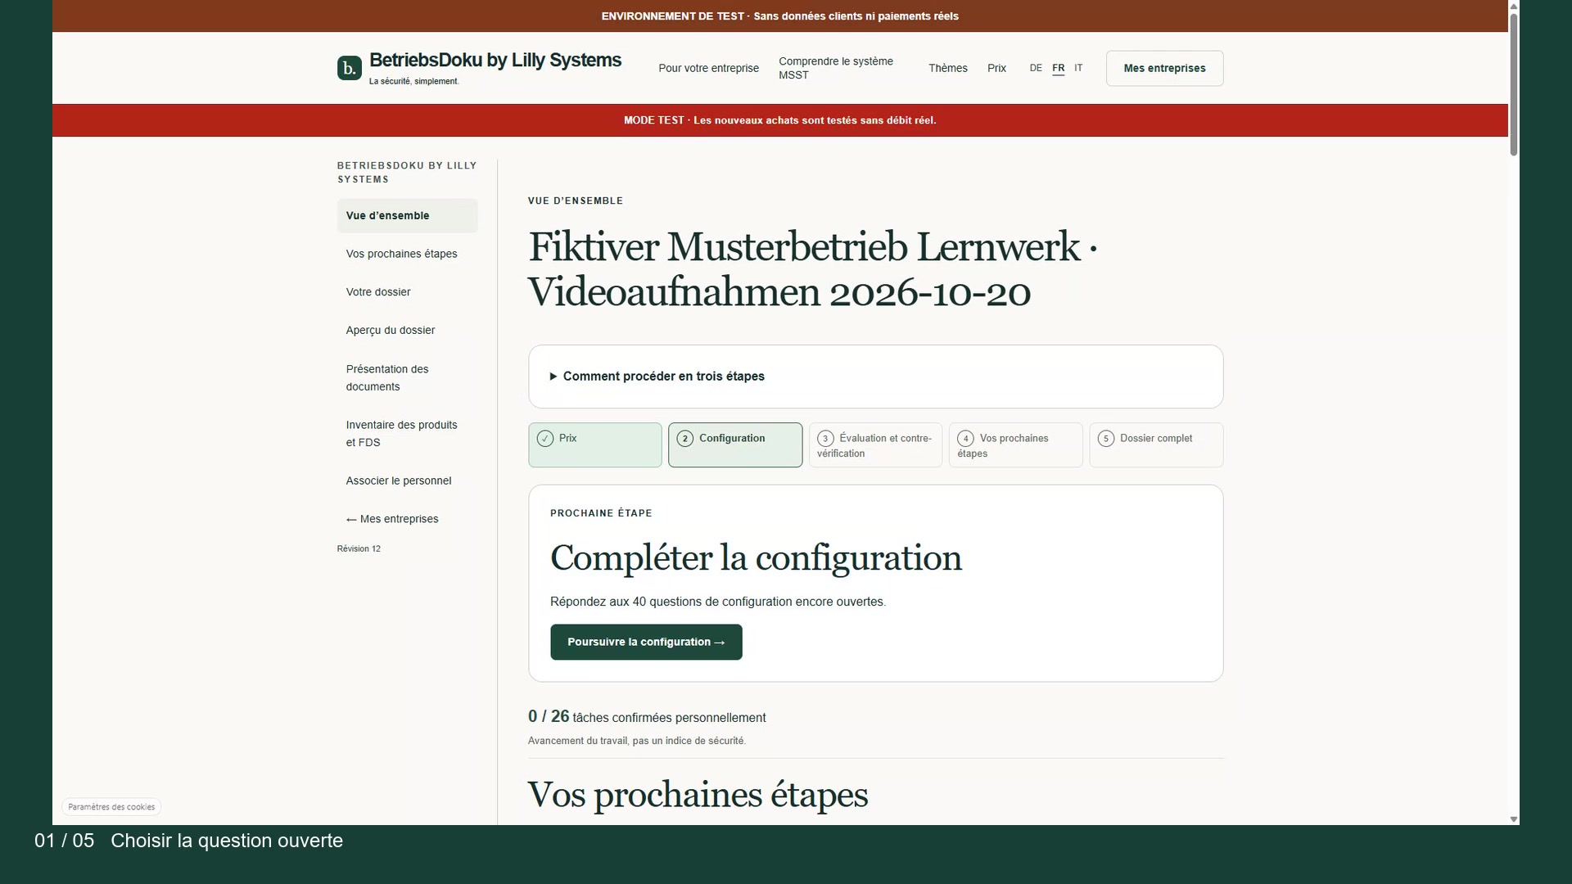The width and height of the screenshot is (1572, 884).
Task: Switch language to DE
Action: (1036, 68)
